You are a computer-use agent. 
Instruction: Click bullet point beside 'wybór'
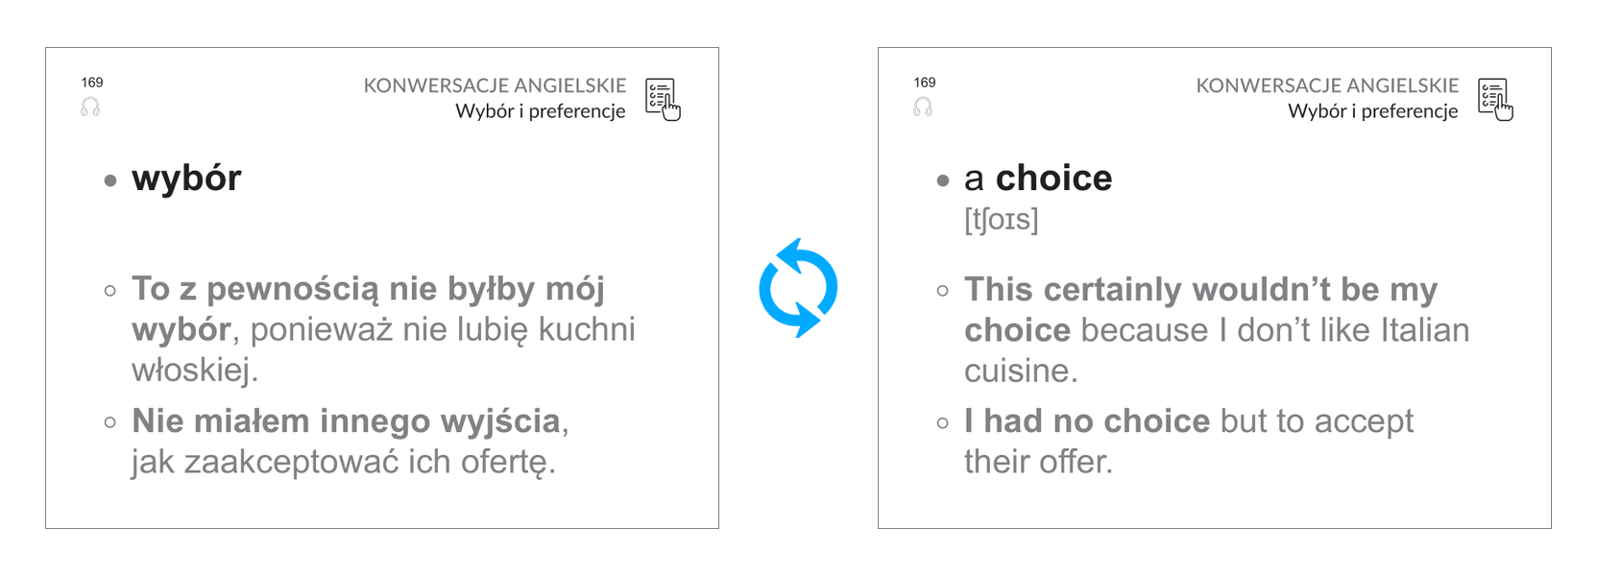110,180
